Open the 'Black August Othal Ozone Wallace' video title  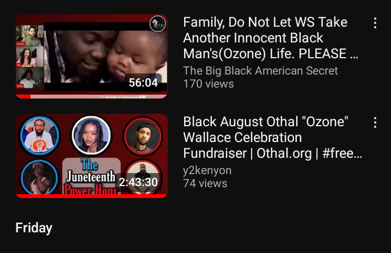[x=272, y=137]
